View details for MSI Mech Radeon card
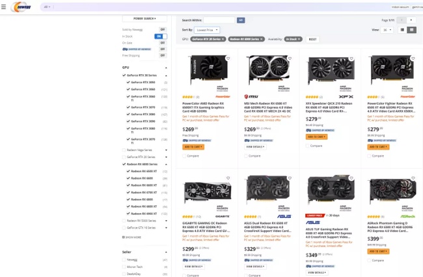423x277 pixels. (255, 147)
